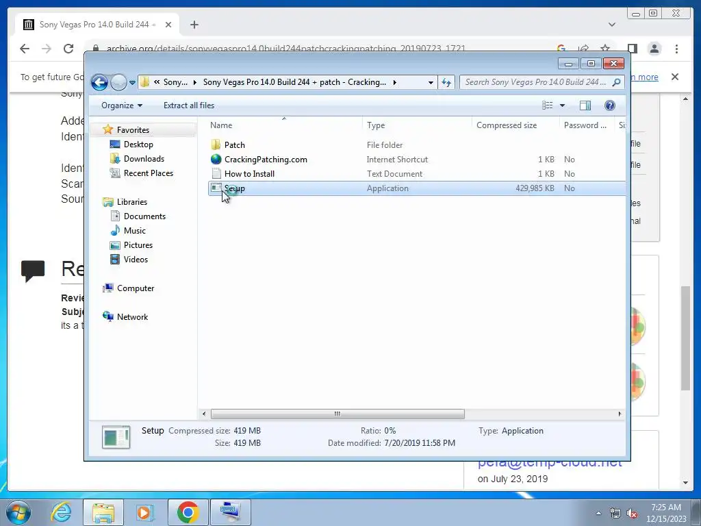
Task: Select the How to Install text document
Action: tap(249, 173)
